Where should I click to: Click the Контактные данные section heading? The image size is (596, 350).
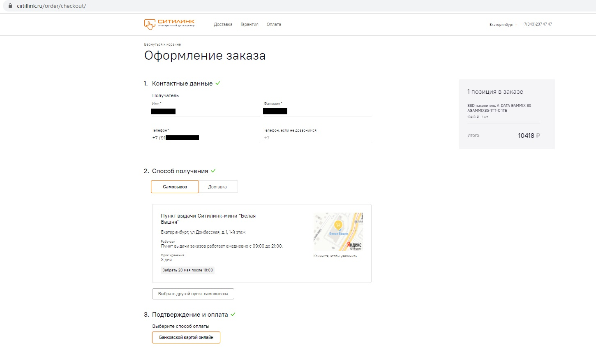[182, 83]
